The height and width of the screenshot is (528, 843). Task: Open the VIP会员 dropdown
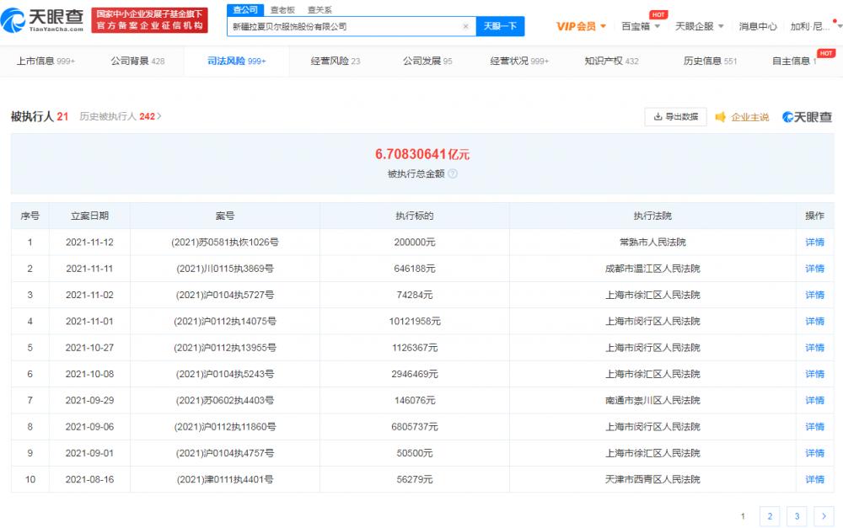coord(578,26)
